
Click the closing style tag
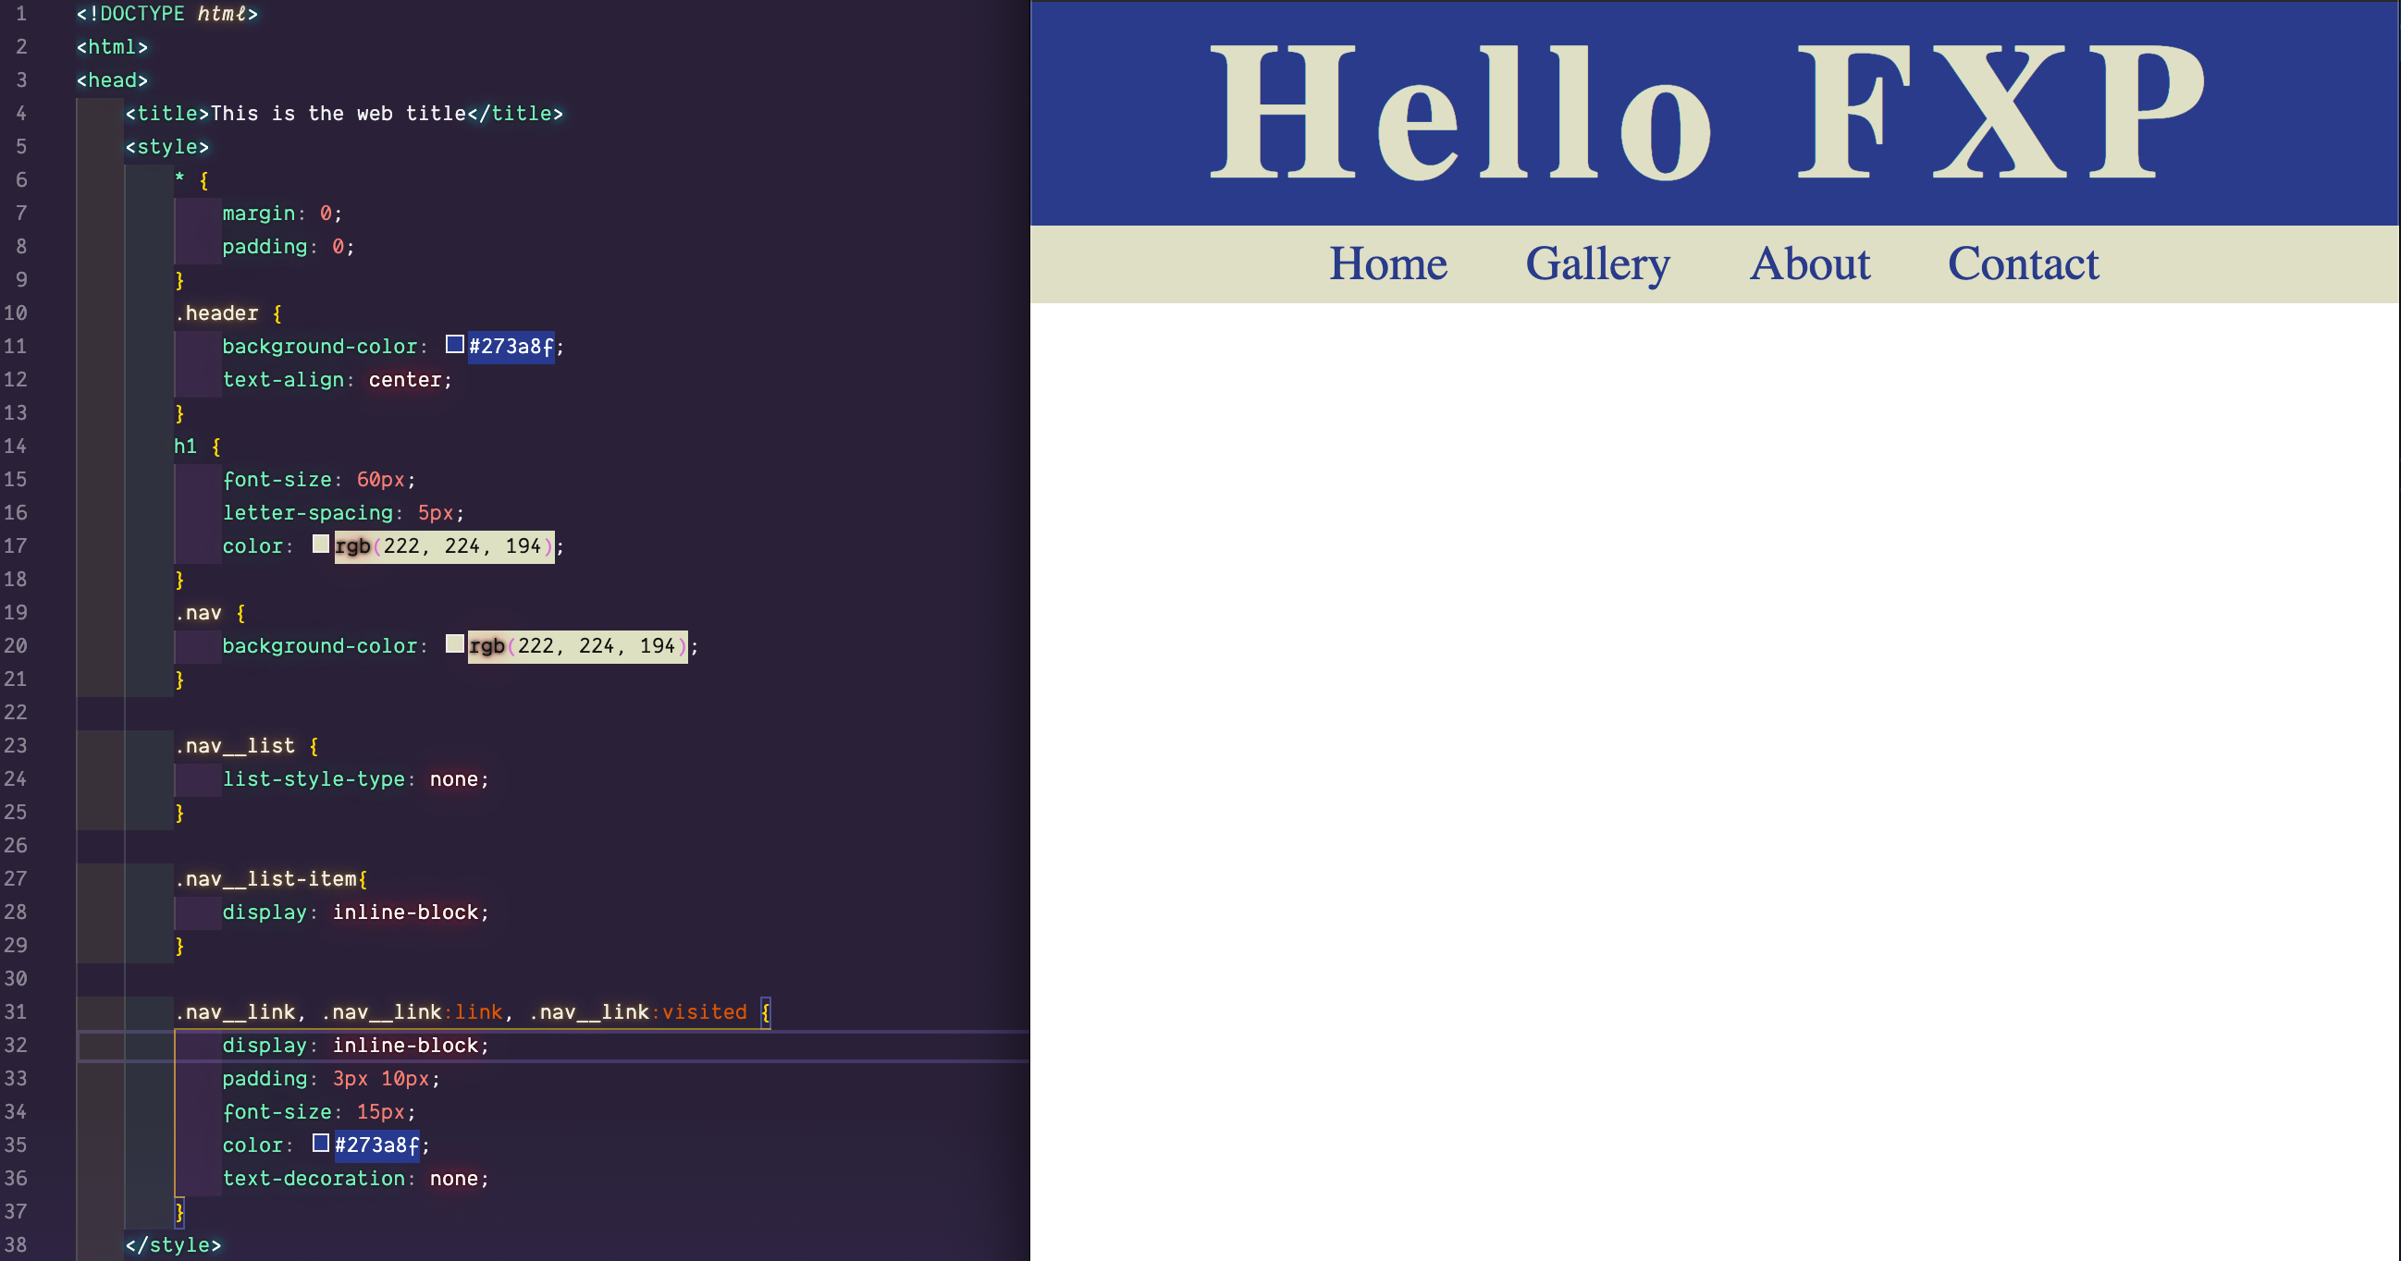pos(173,1245)
